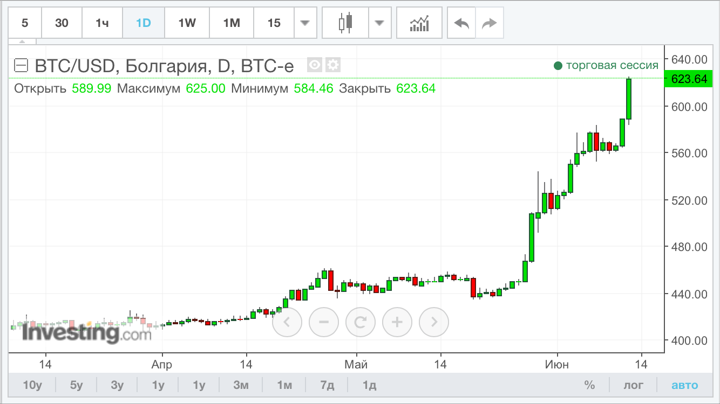This screenshot has height=404, width=720.
Task: Toggle auto scale авто
Action: pyautogui.click(x=684, y=385)
